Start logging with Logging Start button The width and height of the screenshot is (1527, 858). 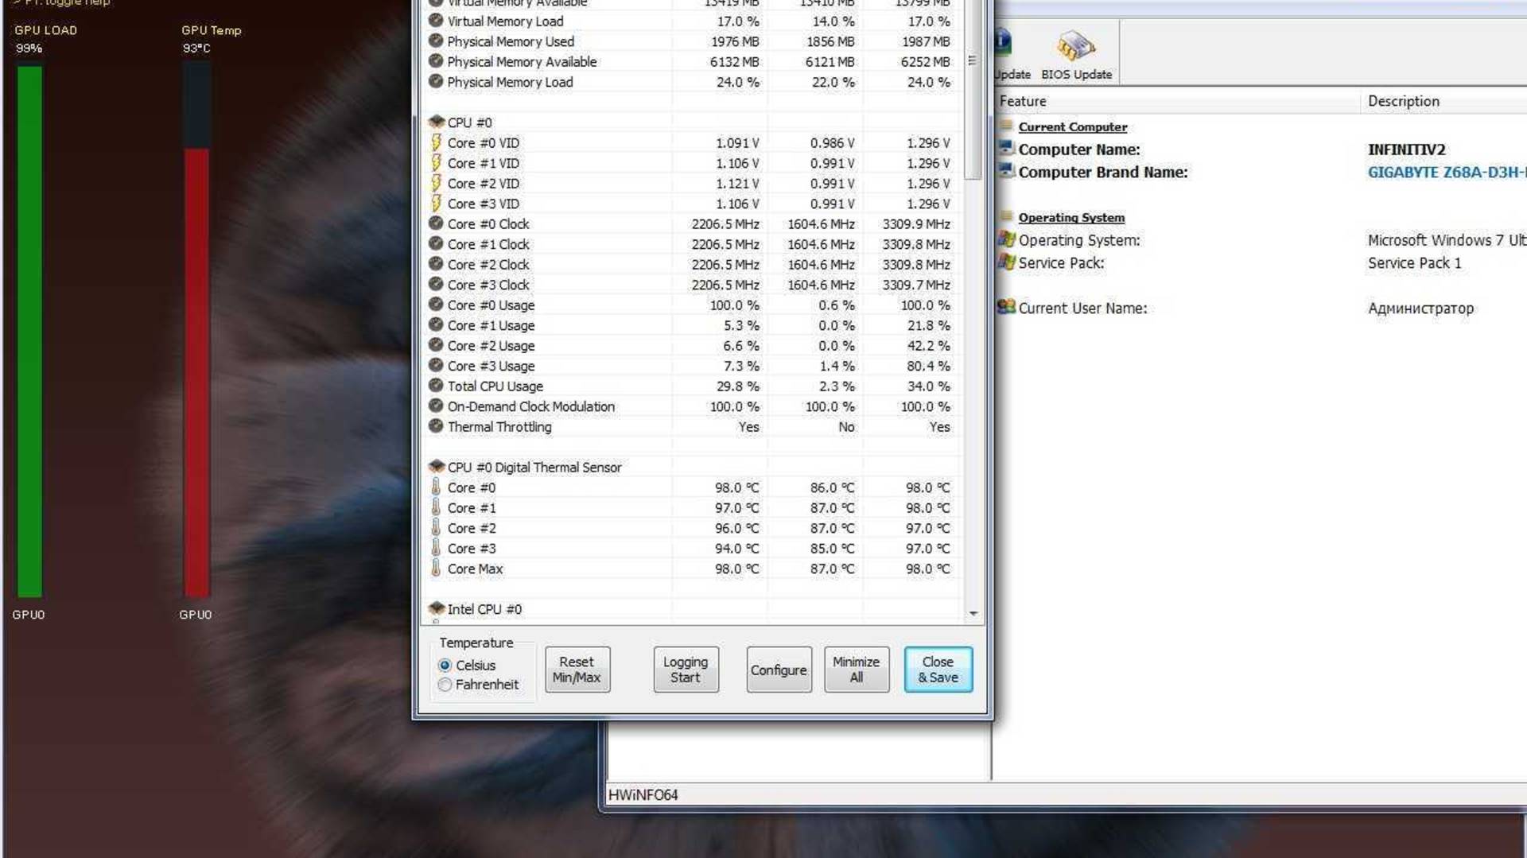tap(686, 670)
